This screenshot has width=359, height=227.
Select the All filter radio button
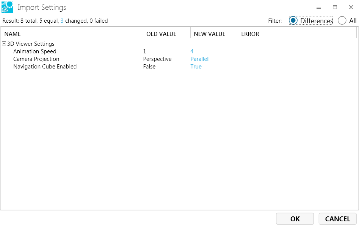coord(342,21)
